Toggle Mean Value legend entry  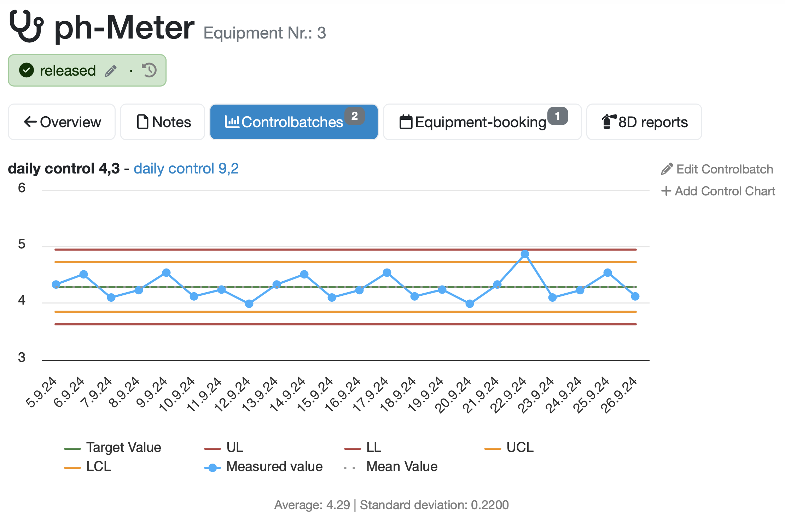click(401, 467)
